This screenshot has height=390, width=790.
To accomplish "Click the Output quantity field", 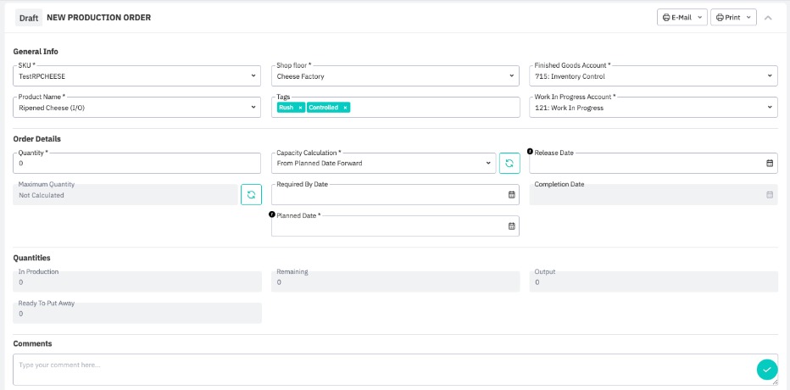I will 654,281.
